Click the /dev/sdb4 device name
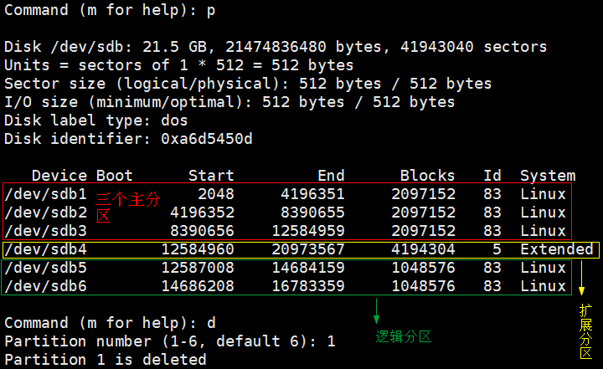The image size is (603, 369). pyautogui.click(x=46, y=249)
